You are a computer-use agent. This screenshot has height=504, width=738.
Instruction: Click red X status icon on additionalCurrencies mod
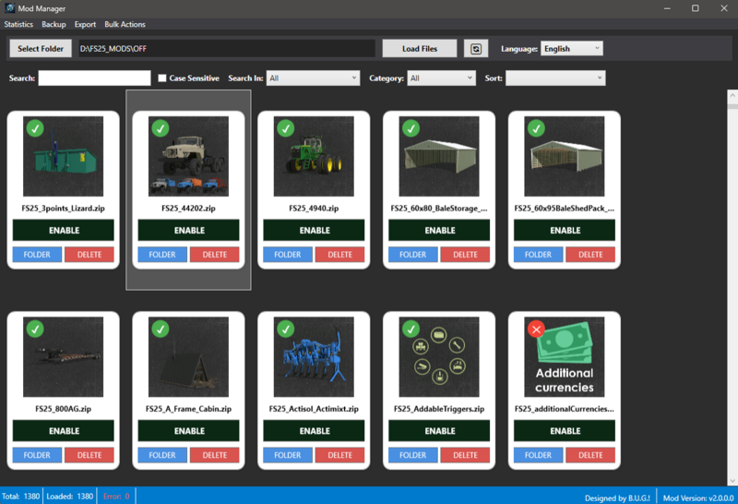pos(536,329)
